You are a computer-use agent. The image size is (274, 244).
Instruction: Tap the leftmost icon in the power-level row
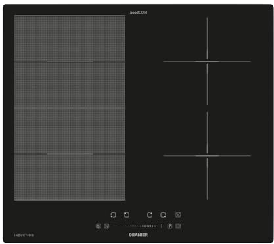99,226
